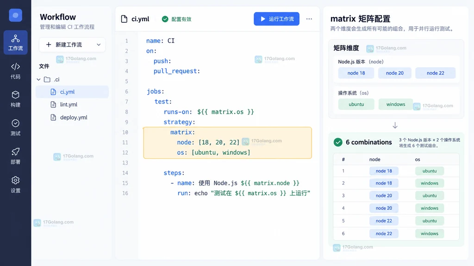Click the 'node: [18, 20, 22]' line
The width and height of the screenshot is (474, 266).
click(208, 142)
